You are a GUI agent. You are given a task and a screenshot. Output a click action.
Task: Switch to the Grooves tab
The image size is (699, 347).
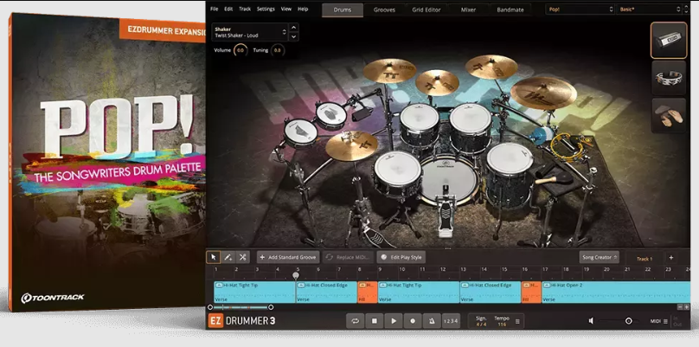385,9
